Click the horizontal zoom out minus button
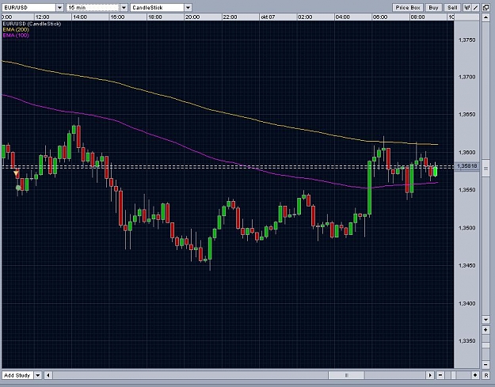 [x=440, y=375]
